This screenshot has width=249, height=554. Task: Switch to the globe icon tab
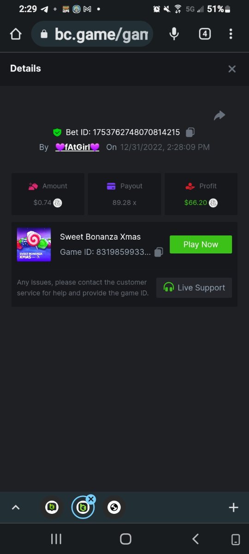point(114,508)
